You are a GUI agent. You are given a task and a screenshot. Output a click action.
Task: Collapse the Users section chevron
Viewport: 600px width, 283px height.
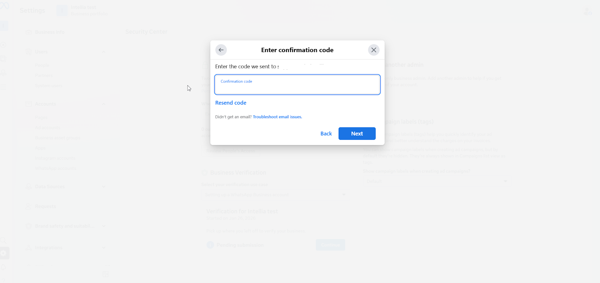coord(103,52)
